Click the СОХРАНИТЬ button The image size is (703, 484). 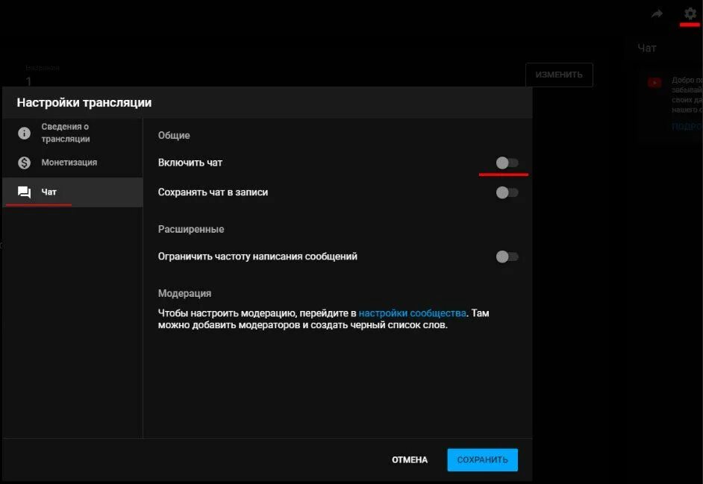482,460
